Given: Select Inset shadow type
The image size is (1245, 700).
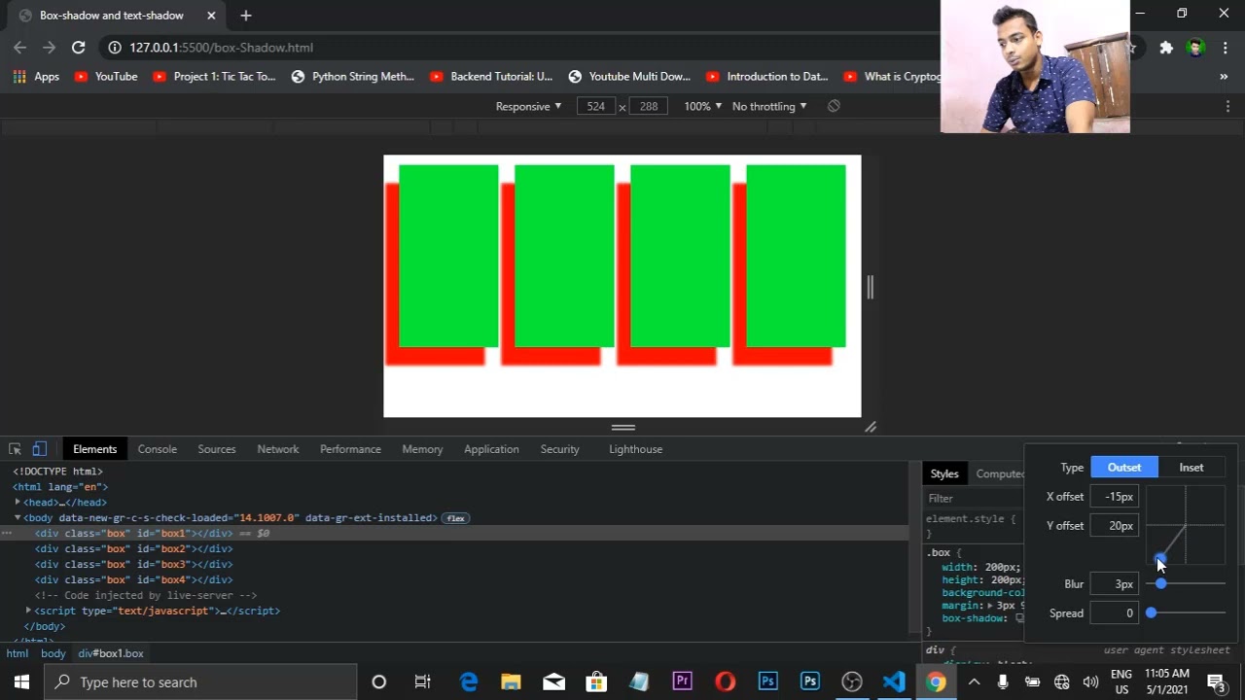Looking at the screenshot, I should tap(1192, 468).
